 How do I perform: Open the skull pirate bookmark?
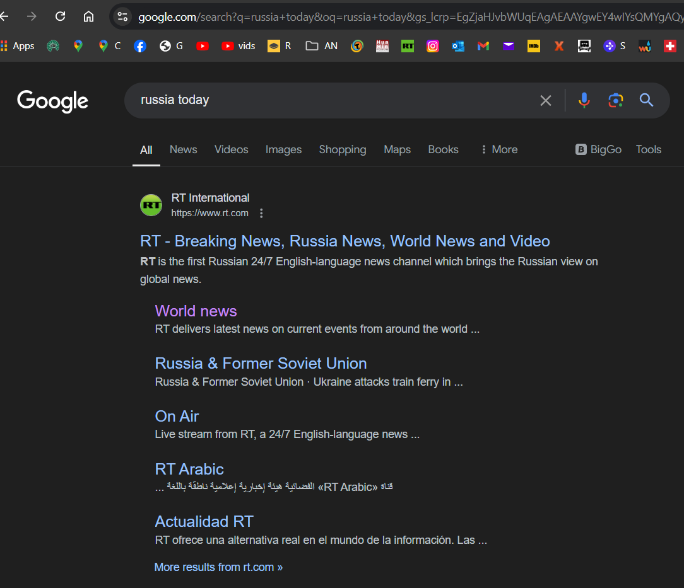point(584,46)
